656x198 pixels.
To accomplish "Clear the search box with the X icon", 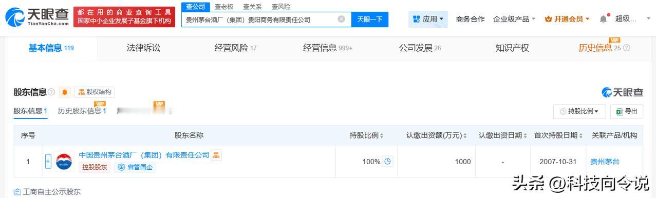I will click(341, 19).
